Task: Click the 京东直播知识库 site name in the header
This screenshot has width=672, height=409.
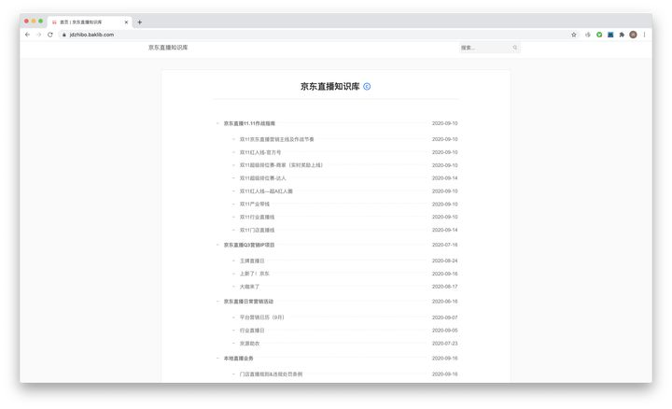Action: point(168,48)
